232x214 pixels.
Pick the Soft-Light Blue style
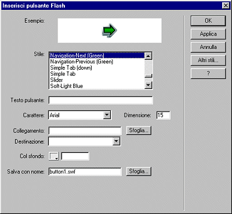(97, 86)
